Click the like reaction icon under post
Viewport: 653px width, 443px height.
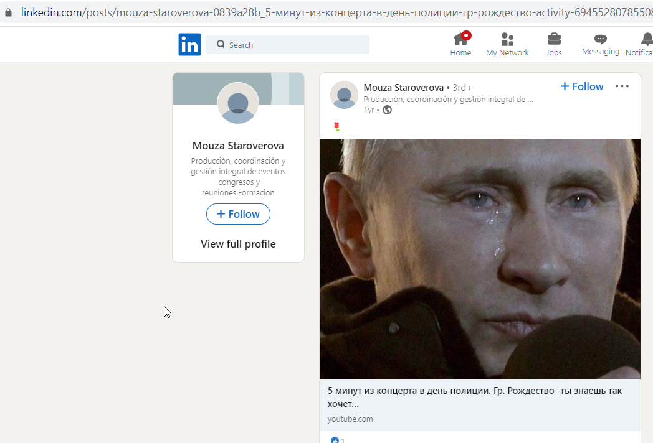(x=335, y=440)
